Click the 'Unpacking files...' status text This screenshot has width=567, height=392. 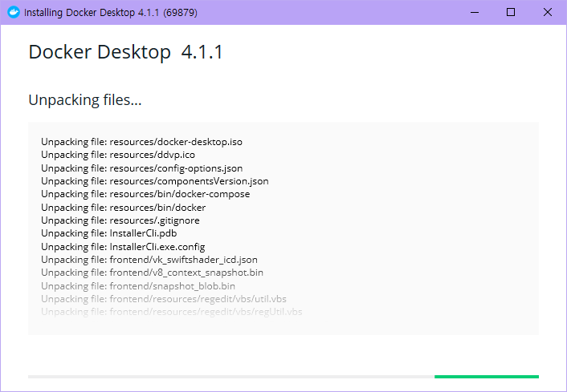[85, 100]
